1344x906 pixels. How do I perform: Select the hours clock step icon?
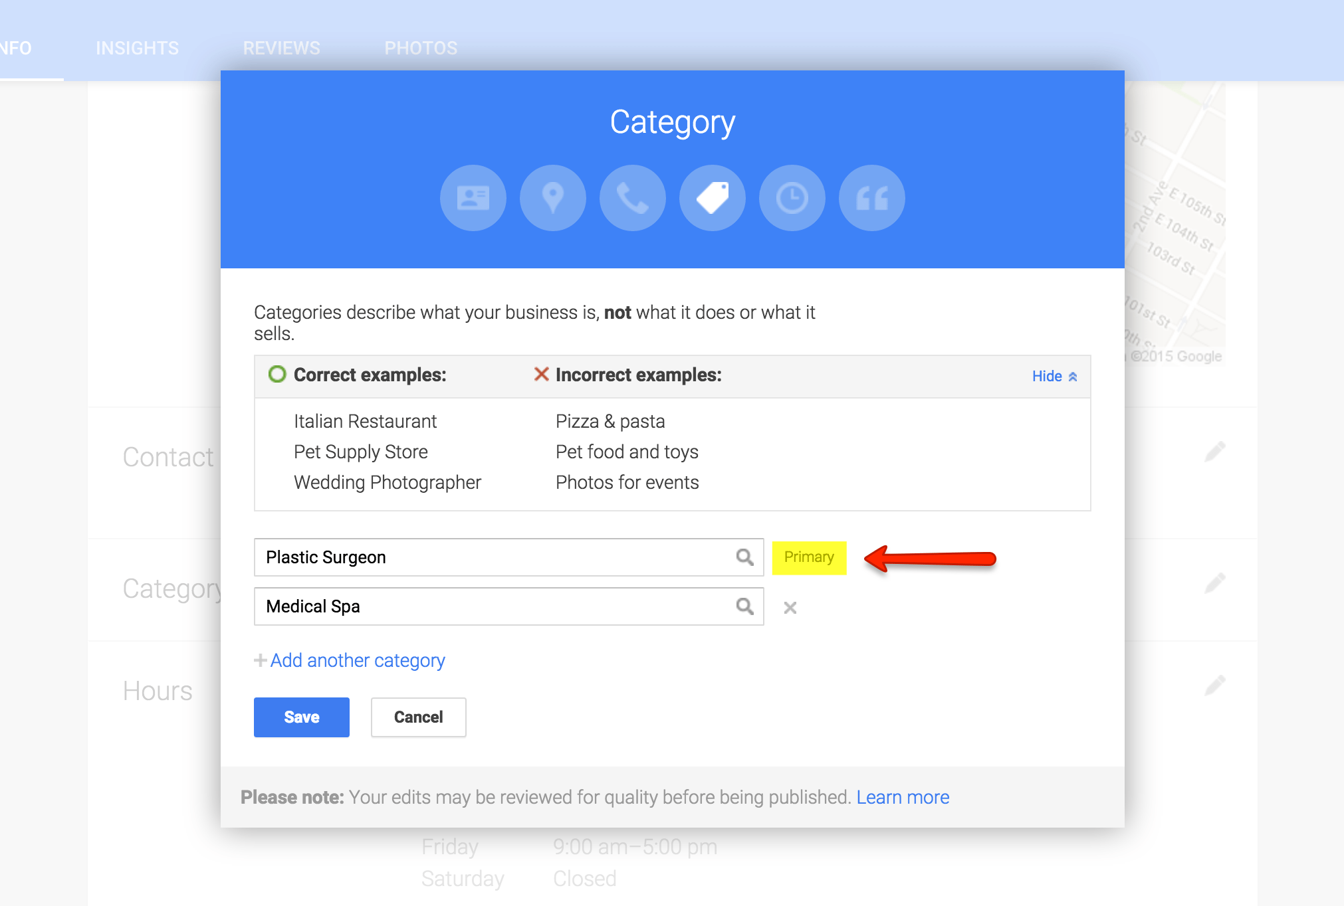pyautogui.click(x=792, y=198)
